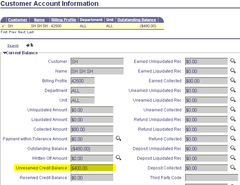Click the Billing Profile field 42500

83,81
